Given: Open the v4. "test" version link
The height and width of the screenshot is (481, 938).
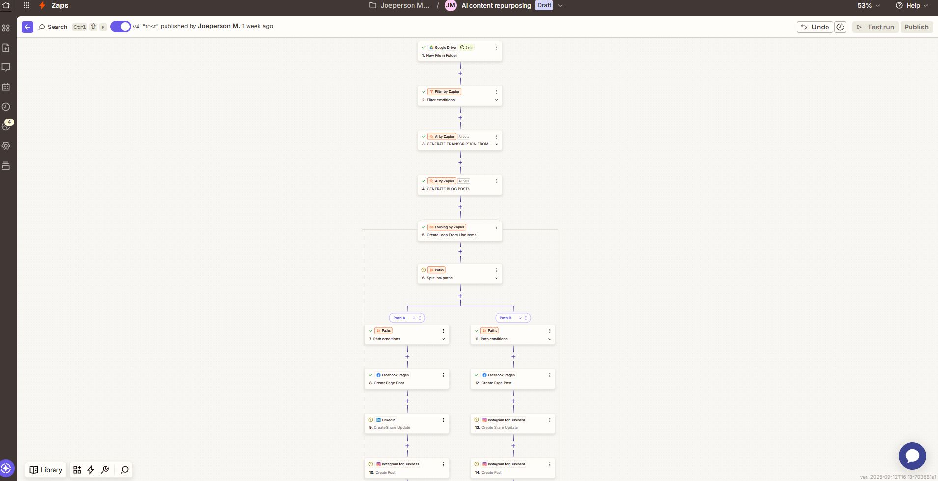Looking at the screenshot, I should coord(145,26).
